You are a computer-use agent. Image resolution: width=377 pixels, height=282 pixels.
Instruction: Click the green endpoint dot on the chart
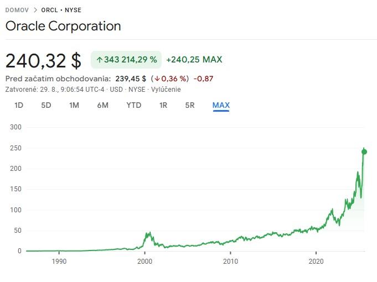(364, 152)
